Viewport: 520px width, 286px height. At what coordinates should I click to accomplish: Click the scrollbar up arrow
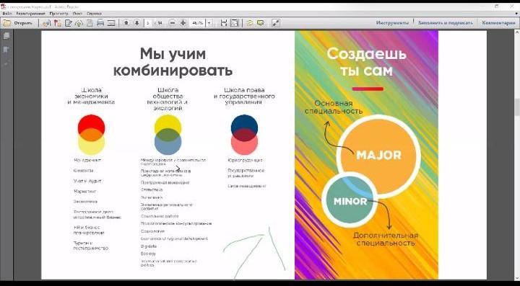pyautogui.click(x=517, y=32)
